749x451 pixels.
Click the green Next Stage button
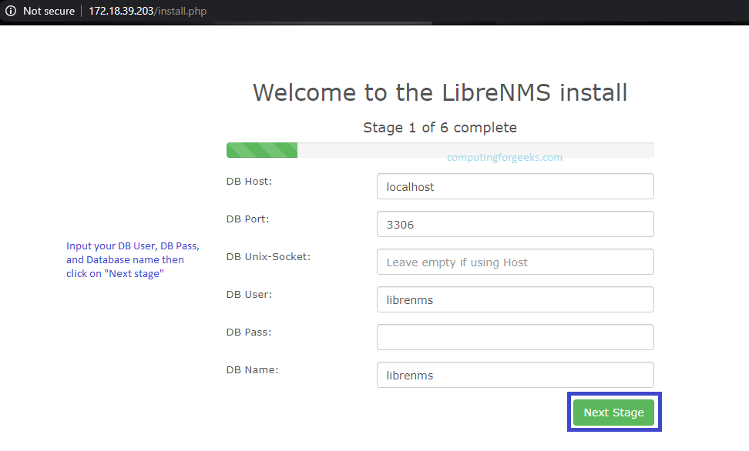614,413
